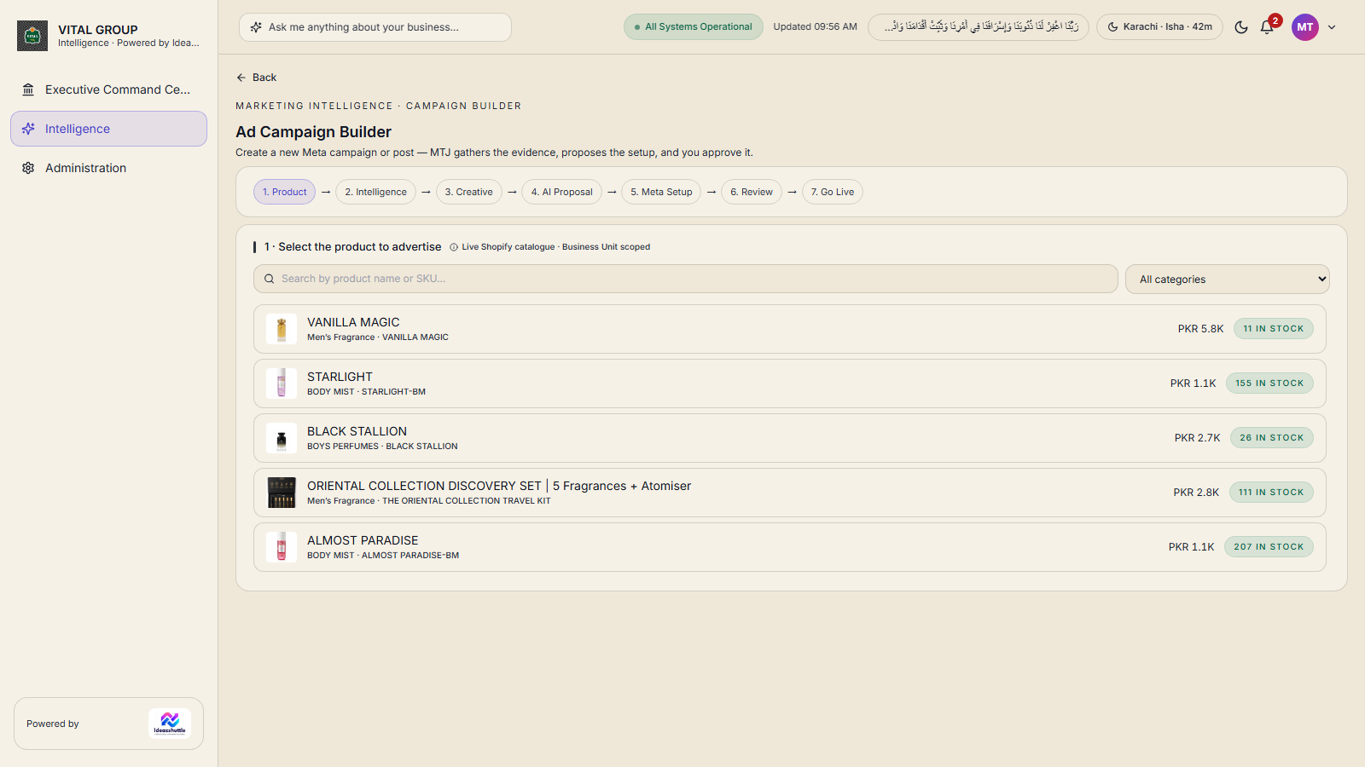Click the product search field

point(686,279)
